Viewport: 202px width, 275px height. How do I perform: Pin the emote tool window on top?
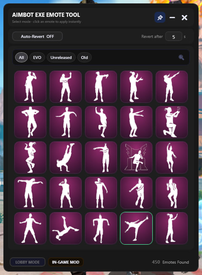click(160, 17)
